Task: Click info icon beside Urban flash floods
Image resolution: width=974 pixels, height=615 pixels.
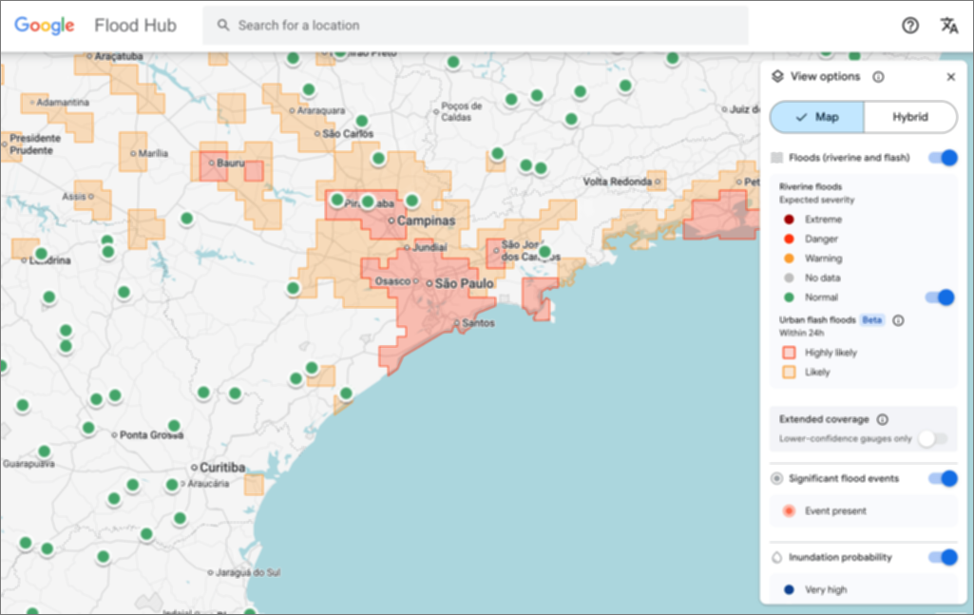Action: tap(898, 320)
